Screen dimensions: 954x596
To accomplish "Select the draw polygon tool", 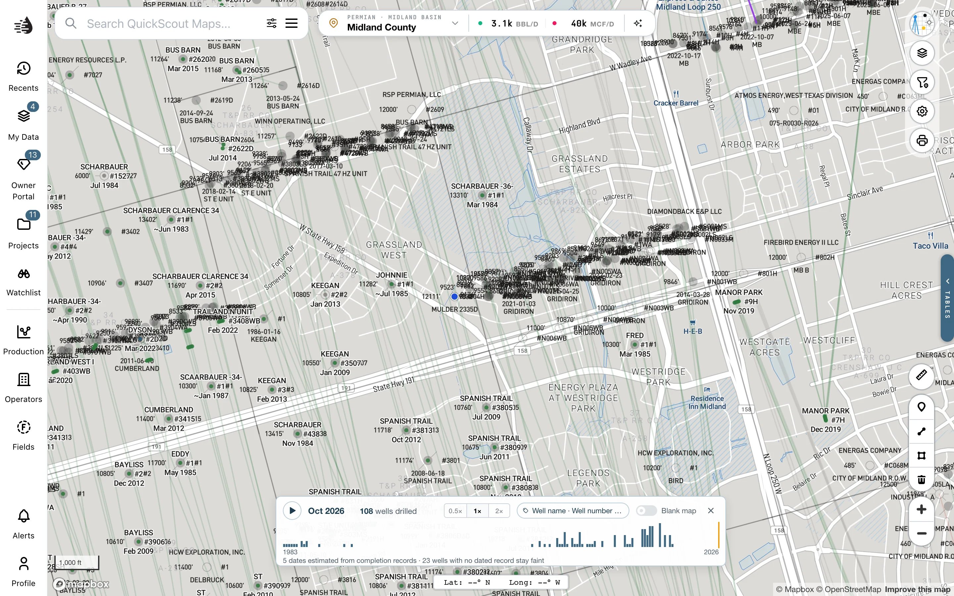I will pos(921,456).
